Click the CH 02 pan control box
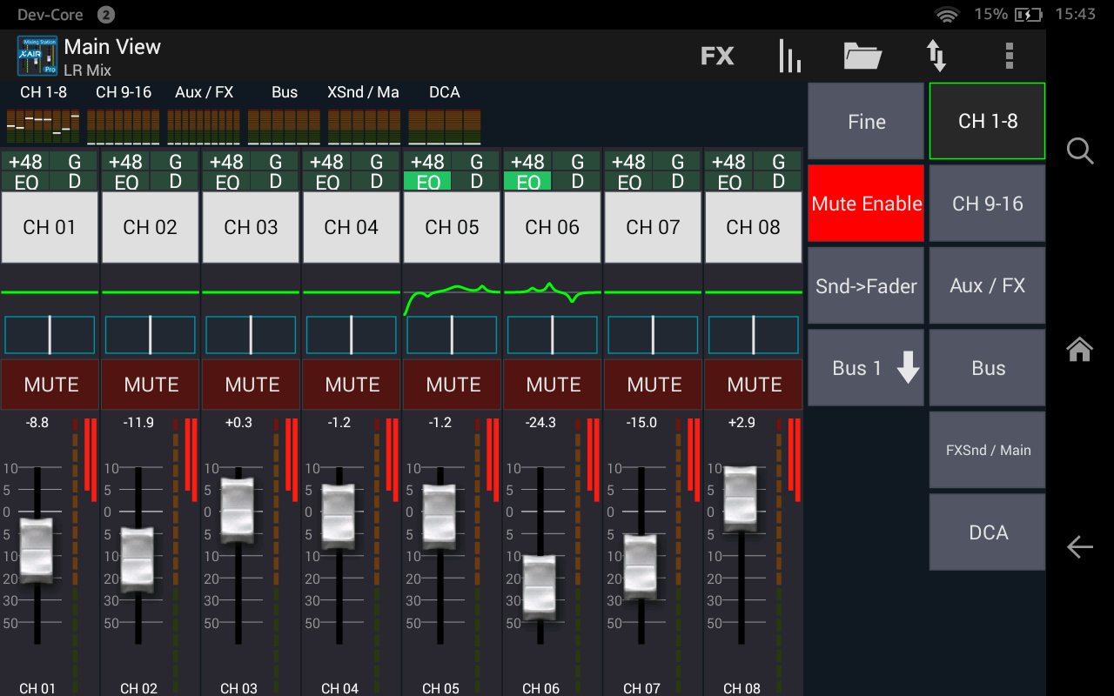This screenshot has height=696, width=1114. tap(151, 335)
